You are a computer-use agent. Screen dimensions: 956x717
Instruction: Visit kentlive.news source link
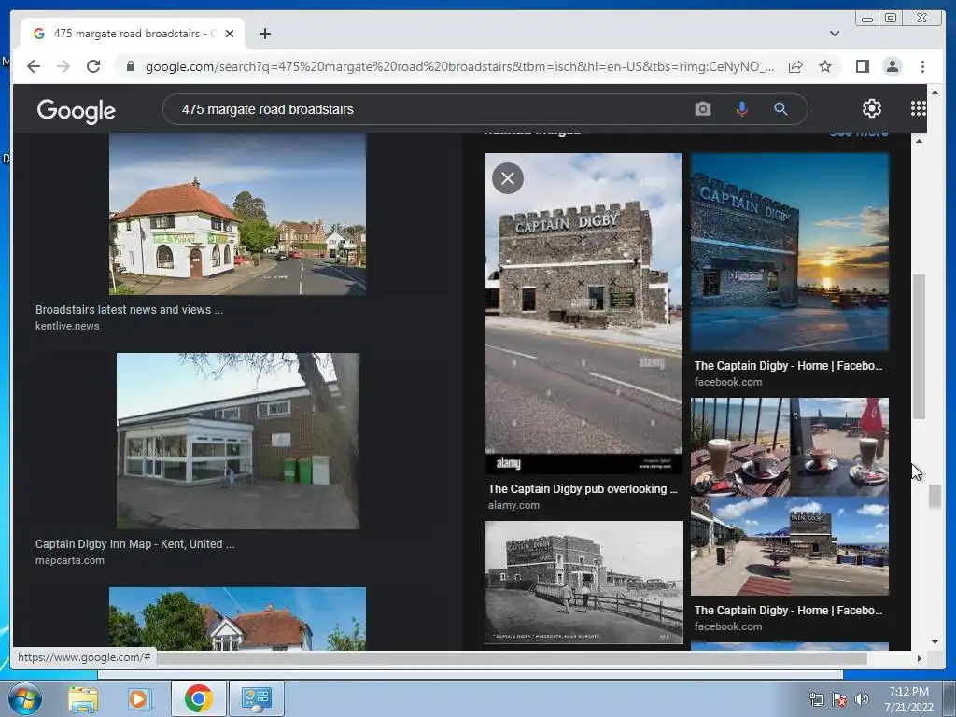(x=67, y=326)
